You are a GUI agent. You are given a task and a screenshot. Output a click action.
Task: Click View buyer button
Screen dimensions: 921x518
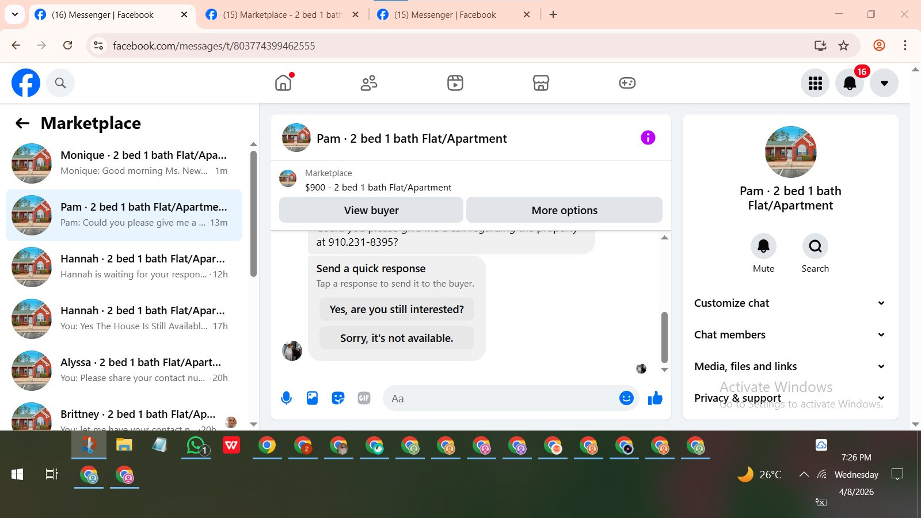[371, 210]
